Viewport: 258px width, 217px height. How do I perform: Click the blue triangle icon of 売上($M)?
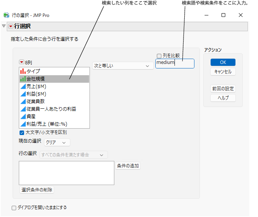pyautogui.click(x=23, y=86)
